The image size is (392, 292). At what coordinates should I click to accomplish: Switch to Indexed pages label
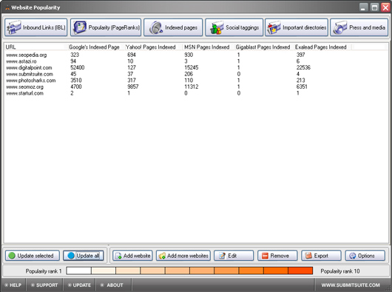tap(181, 27)
